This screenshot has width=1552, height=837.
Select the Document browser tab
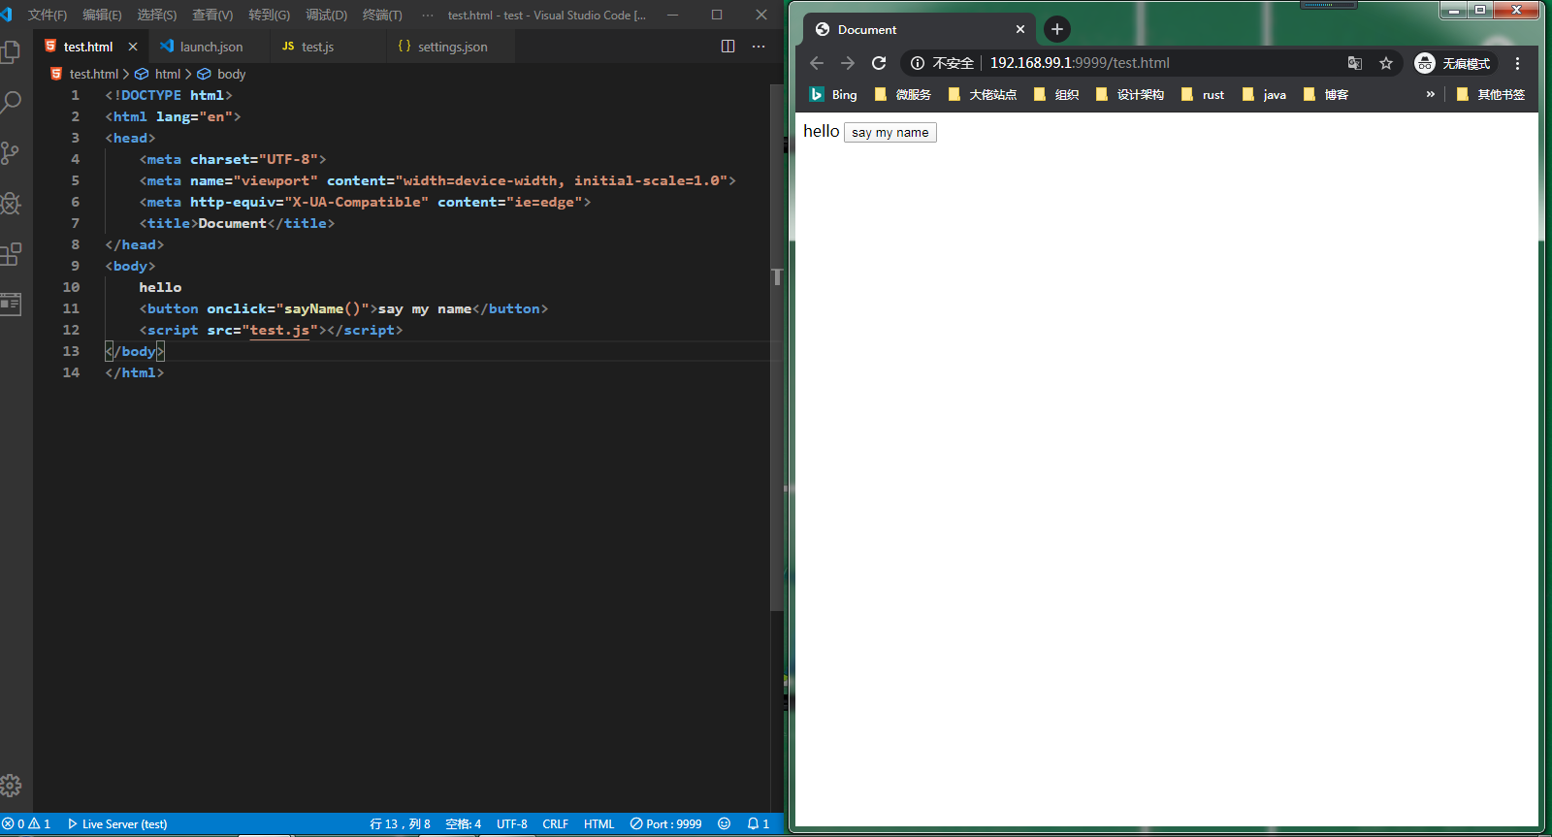pyautogui.click(x=920, y=29)
